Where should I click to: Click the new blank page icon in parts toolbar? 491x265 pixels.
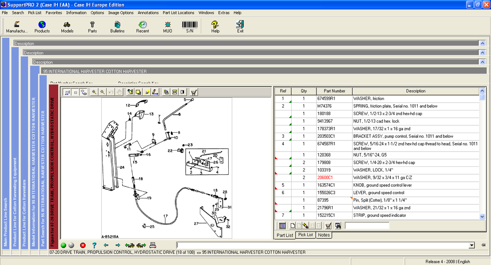point(293,225)
